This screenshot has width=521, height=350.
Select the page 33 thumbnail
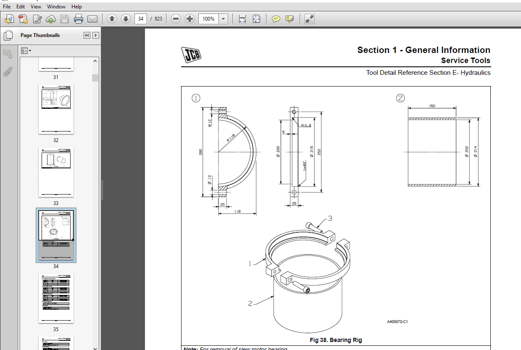(56, 172)
